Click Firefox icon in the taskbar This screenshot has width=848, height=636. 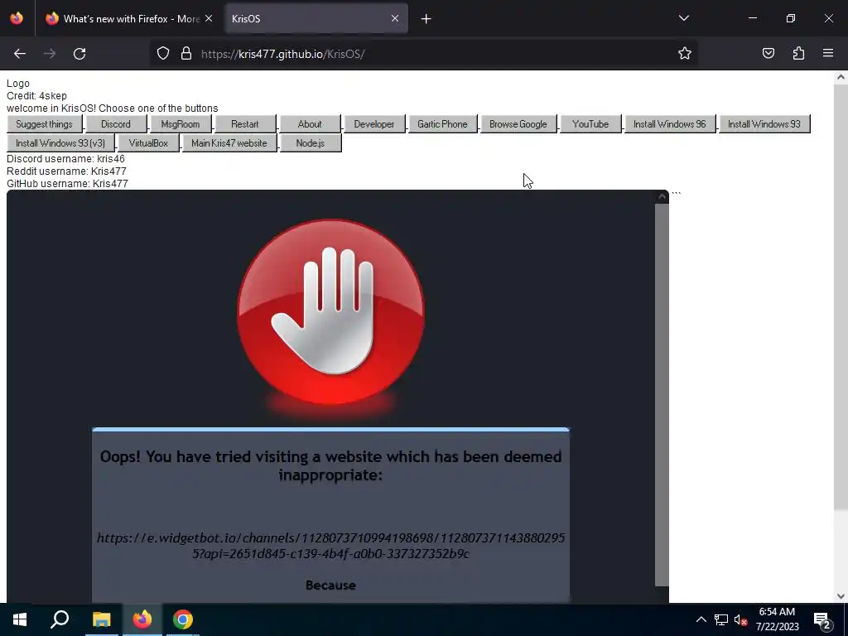(142, 619)
